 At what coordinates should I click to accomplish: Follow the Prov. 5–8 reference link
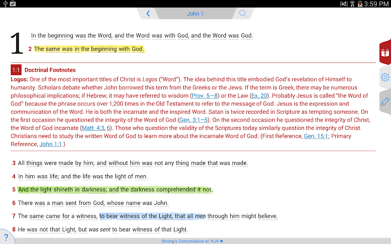coord(204,96)
